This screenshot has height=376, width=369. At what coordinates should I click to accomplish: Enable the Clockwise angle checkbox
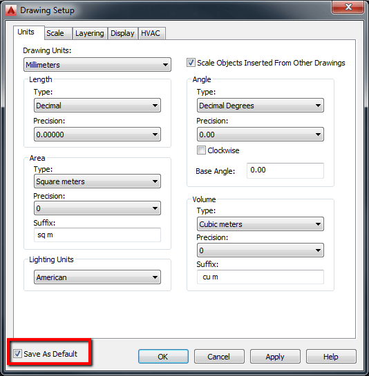[201, 150]
